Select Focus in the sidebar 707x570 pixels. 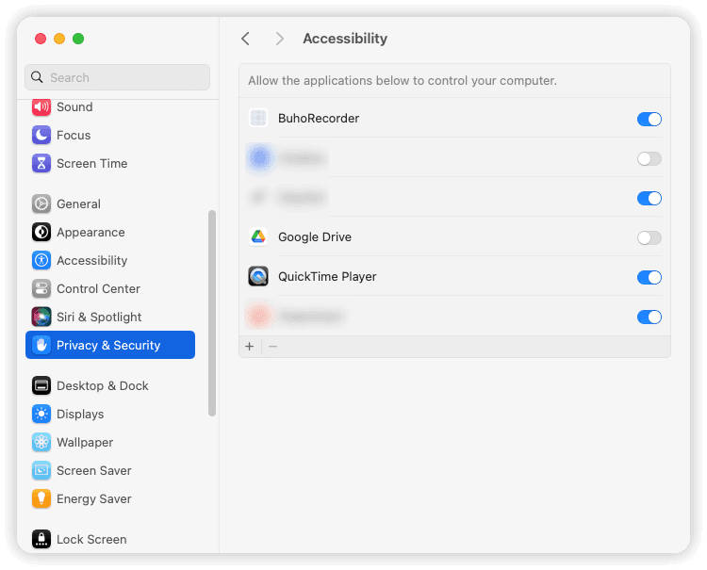74,136
